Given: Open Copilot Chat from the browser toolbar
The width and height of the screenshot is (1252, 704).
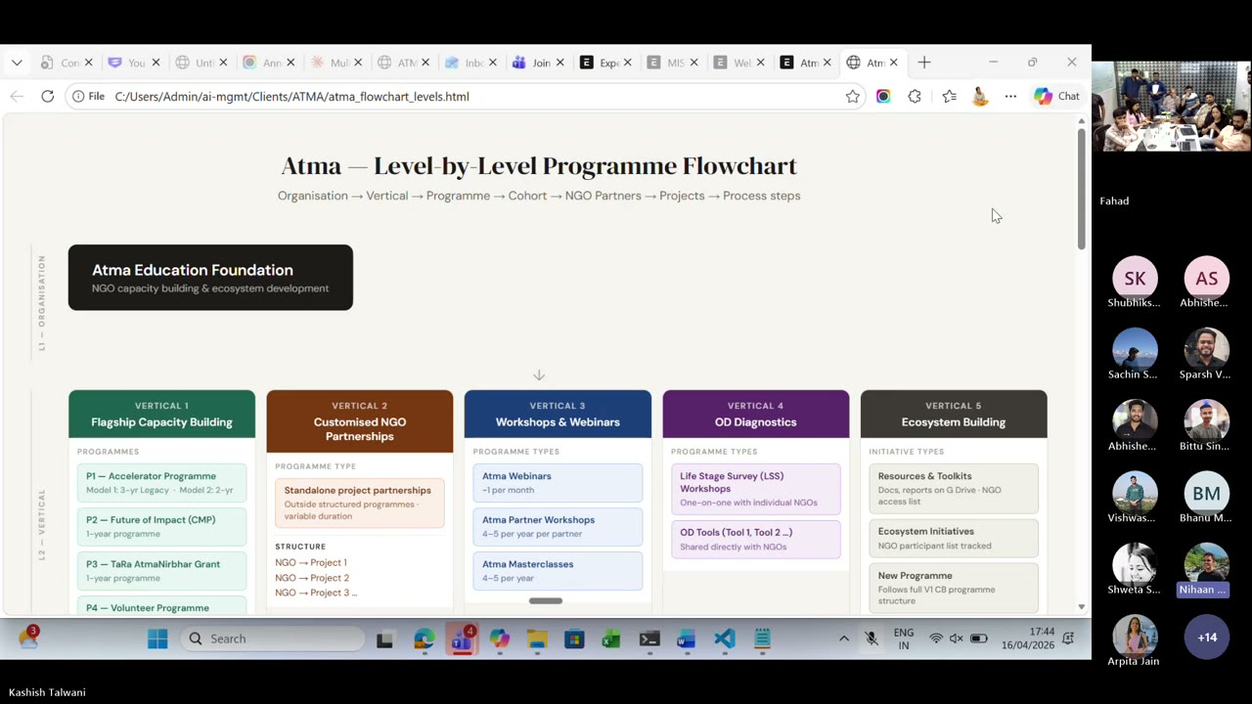Looking at the screenshot, I should pyautogui.click(x=1056, y=96).
